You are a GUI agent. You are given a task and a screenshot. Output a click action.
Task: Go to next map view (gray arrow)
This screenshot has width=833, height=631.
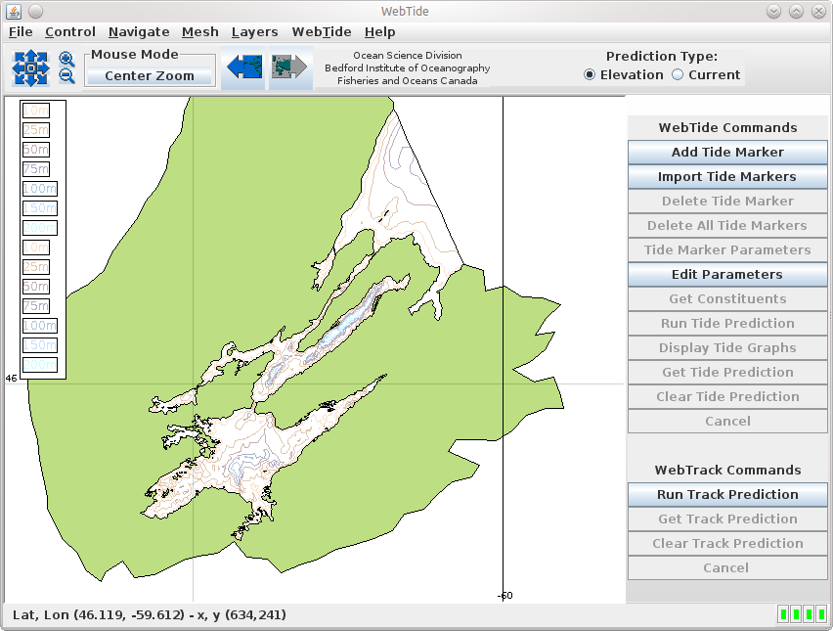pos(290,68)
